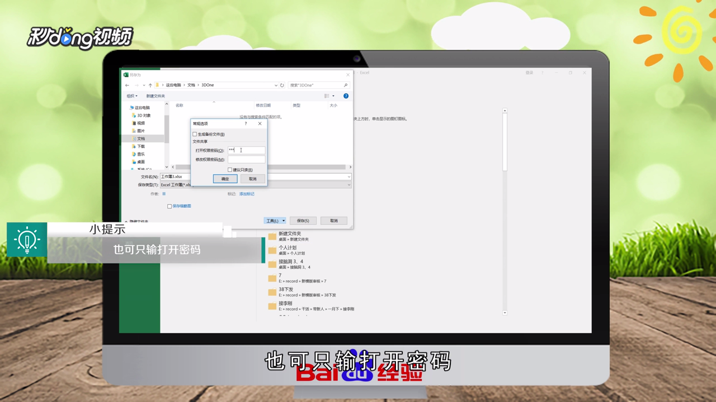Click 取消 in General Options dialog
The height and width of the screenshot is (402, 716).
point(252,179)
